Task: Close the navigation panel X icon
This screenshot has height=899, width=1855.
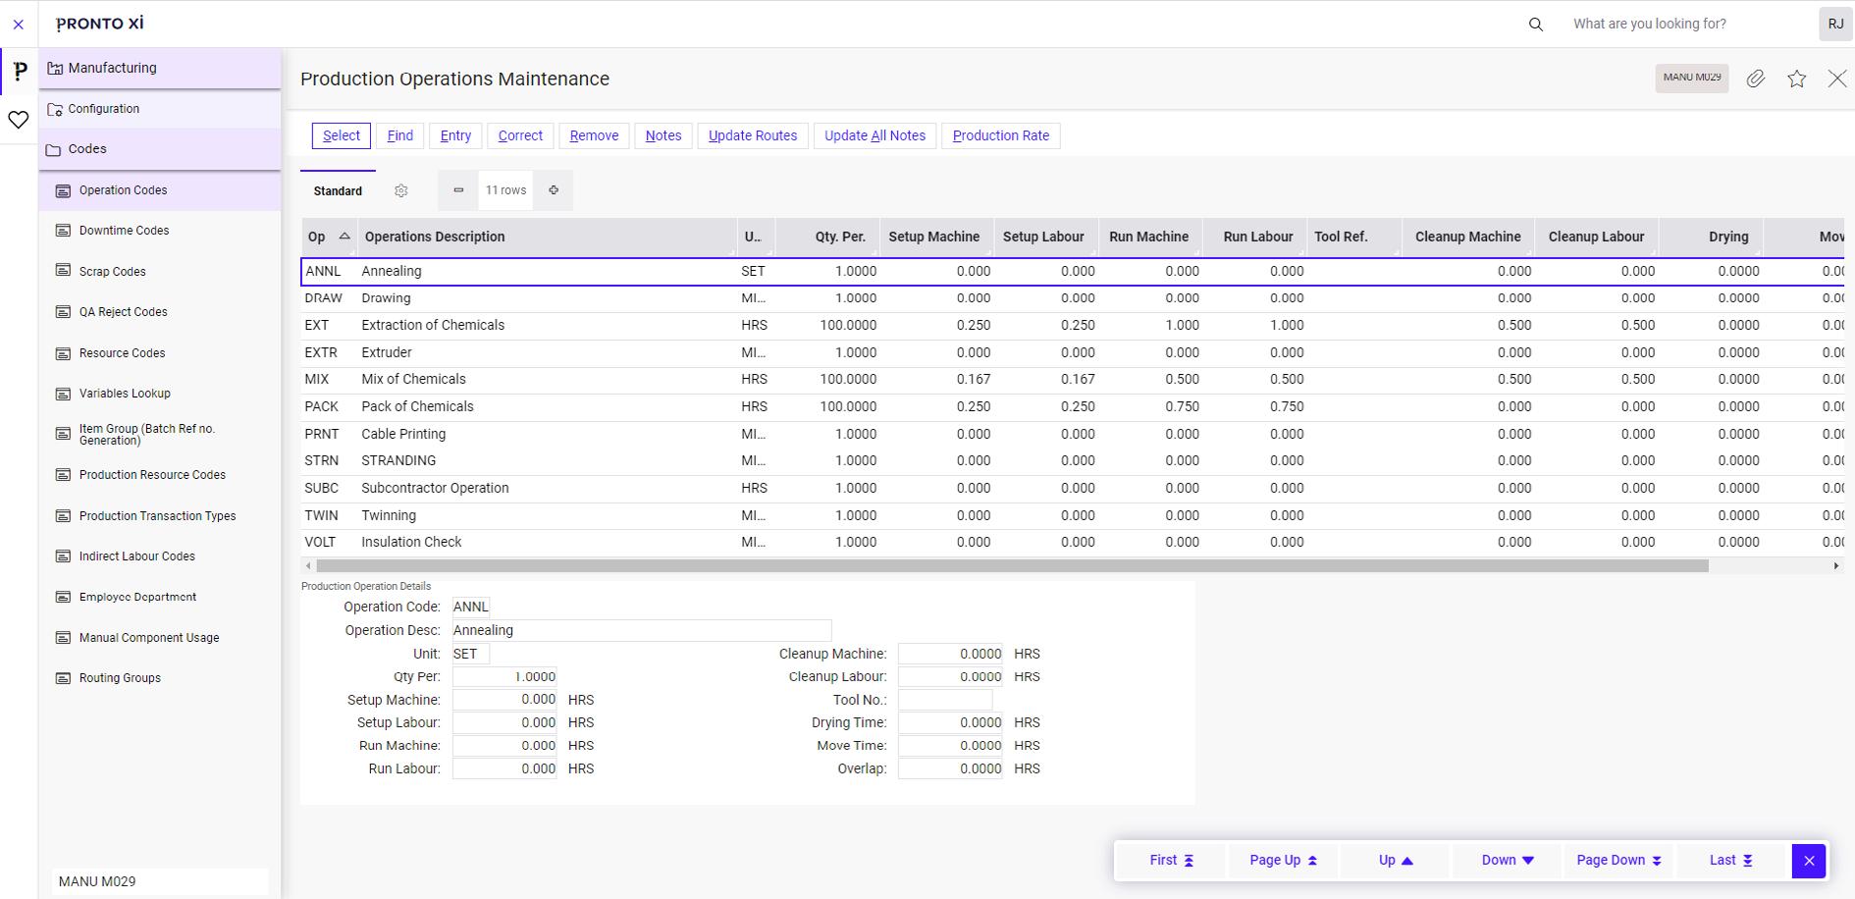Action: (x=19, y=25)
